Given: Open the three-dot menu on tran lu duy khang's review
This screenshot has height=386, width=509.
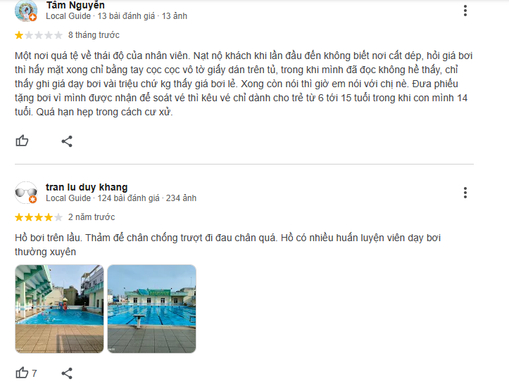Looking at the screenshot, I should 465,193.
